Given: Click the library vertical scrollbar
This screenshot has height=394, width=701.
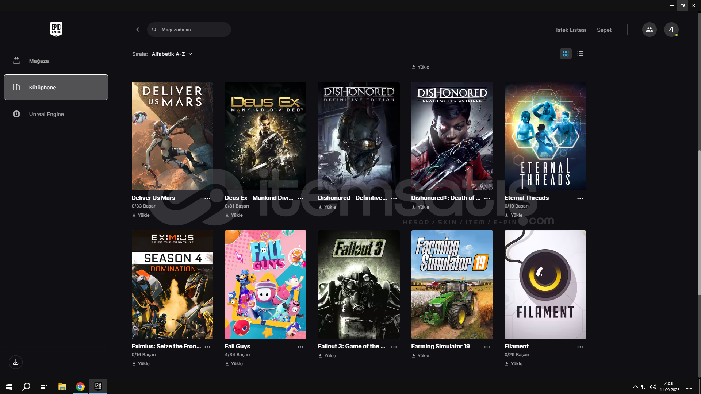Looking at the screenshot, I should point(699,223).
